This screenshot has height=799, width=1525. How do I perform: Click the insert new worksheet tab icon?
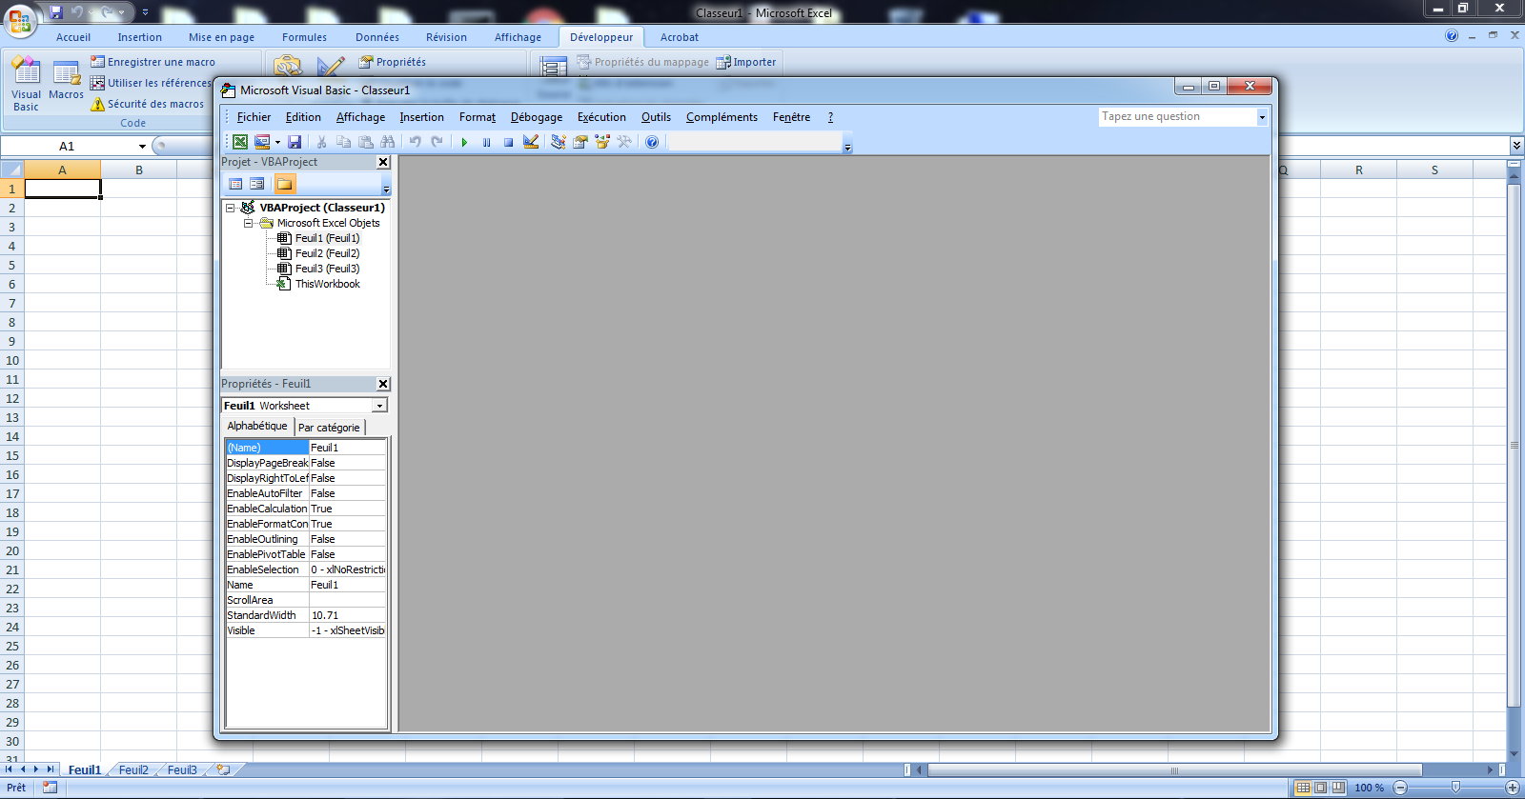pyautogui.click(x=223, y=769)
